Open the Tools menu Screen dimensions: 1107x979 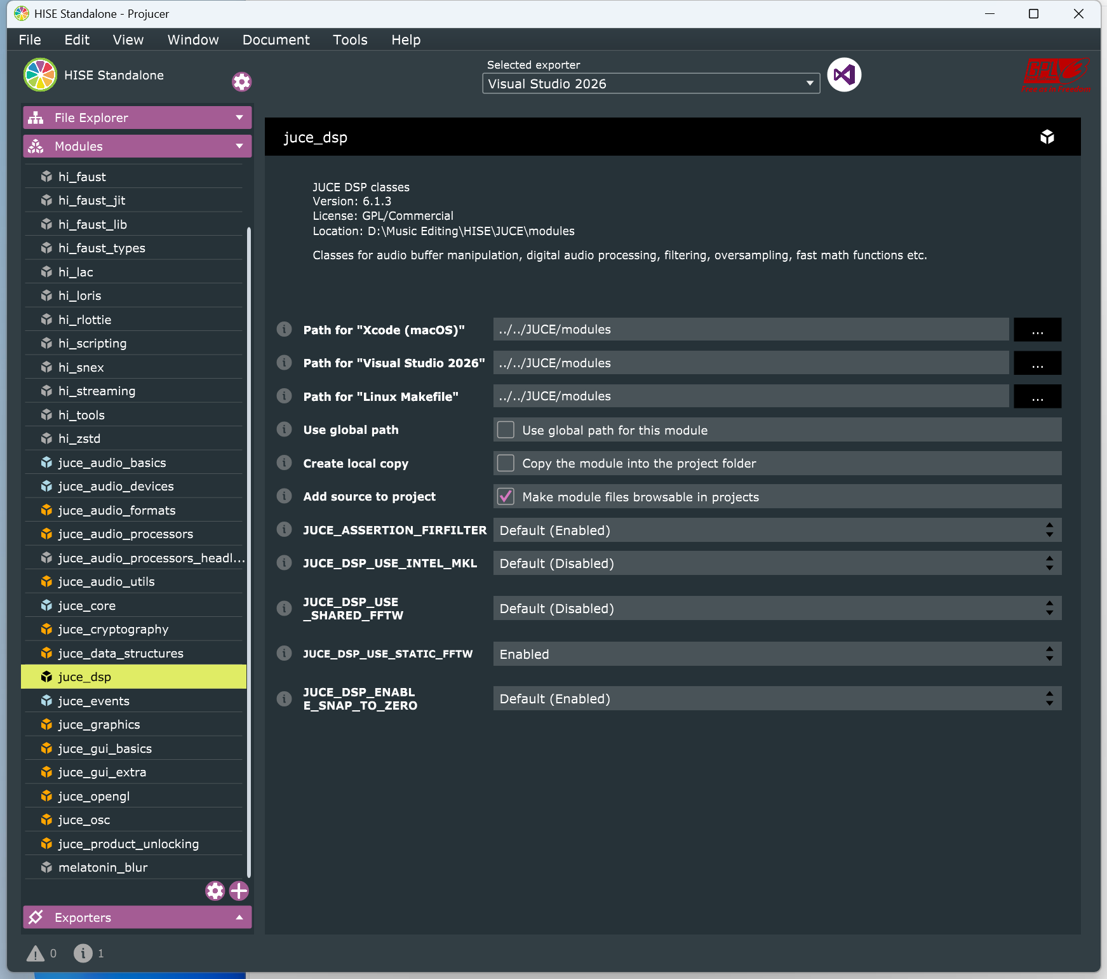(x=350, y=40)
